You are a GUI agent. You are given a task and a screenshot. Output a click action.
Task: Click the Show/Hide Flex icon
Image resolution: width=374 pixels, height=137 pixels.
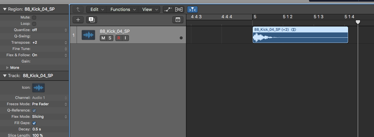click(x=179, y=9)
